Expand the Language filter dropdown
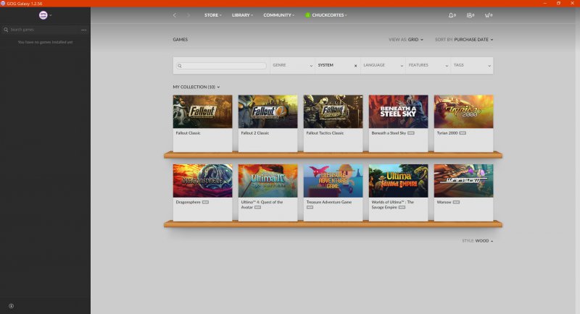Viewport: 580px width, 314px height. [x=382, y=66]
